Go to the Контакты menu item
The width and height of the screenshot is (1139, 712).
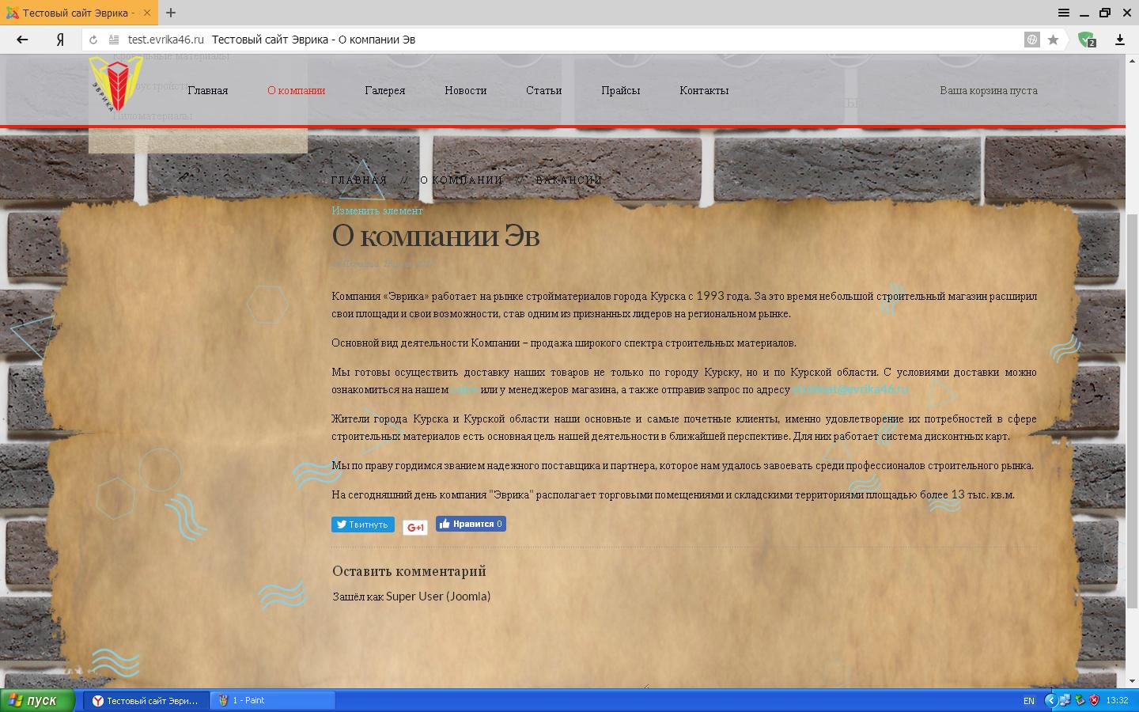tap(703, 90)
